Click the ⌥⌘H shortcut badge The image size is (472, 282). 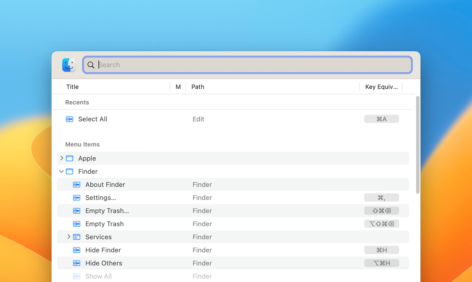tap(382, 263)
